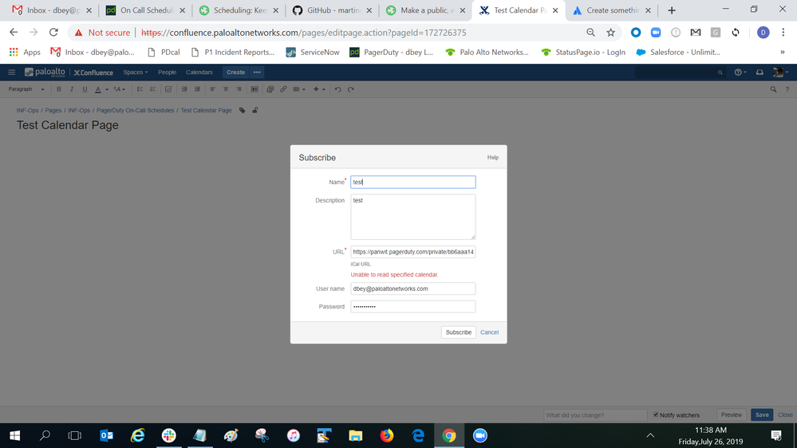Click the page labels tag icon

point(242,110)
